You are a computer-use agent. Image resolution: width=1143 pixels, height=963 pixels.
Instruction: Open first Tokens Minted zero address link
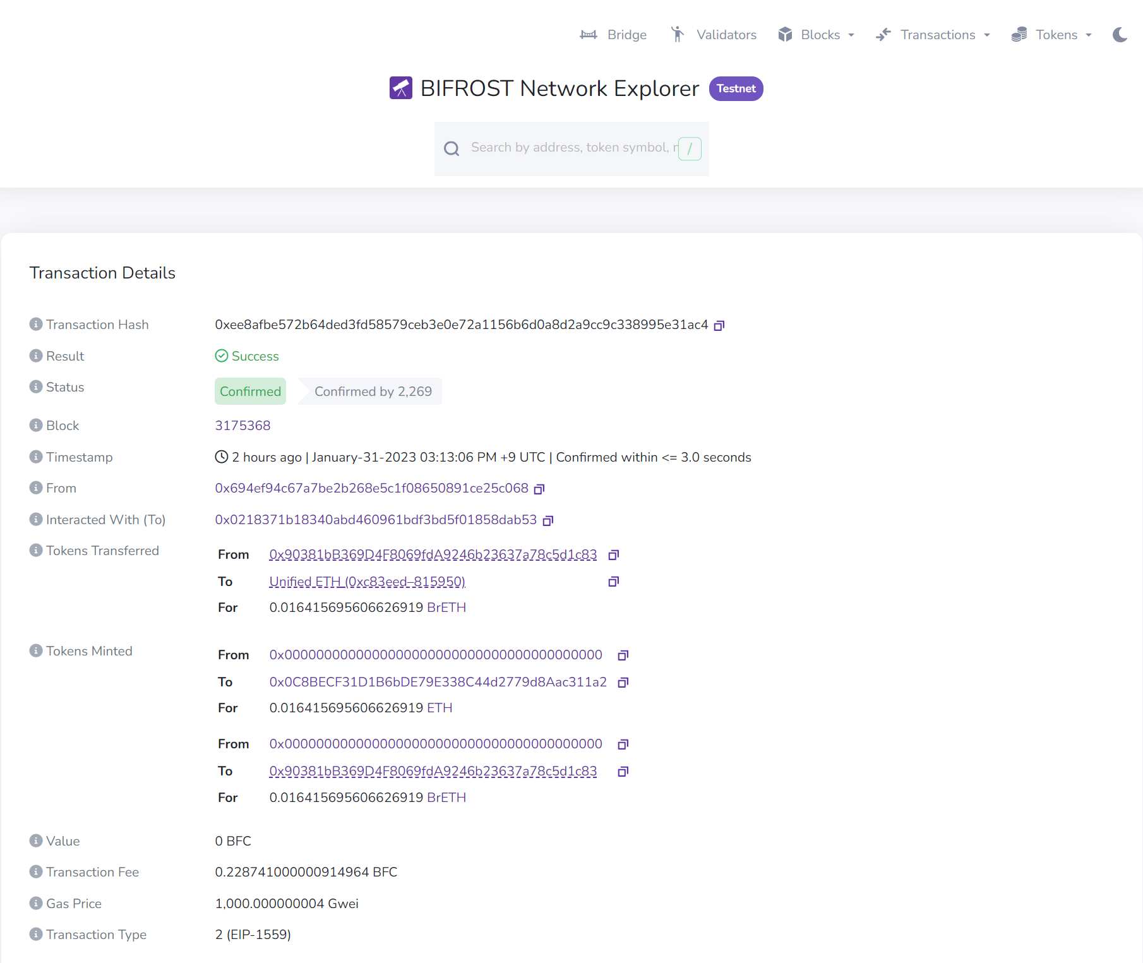point(436,655)
